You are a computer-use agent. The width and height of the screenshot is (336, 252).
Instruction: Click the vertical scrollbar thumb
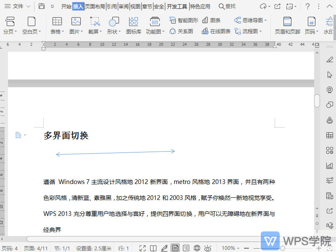[317, 101]
